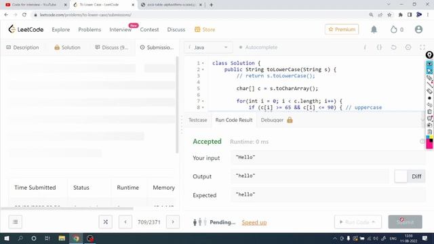The width and height of the screenshot is (434, 244).
Task: Click the browser address bar
Action: (x=199, y=15)
